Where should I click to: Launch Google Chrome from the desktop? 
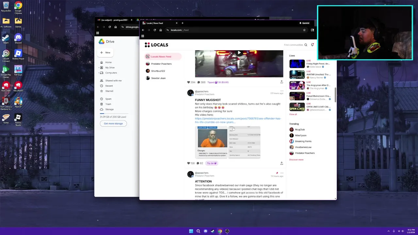pos(18,7)
